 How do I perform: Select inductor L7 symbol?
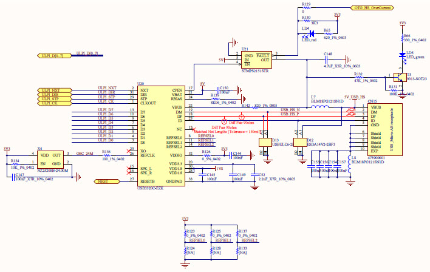(319, 107)
